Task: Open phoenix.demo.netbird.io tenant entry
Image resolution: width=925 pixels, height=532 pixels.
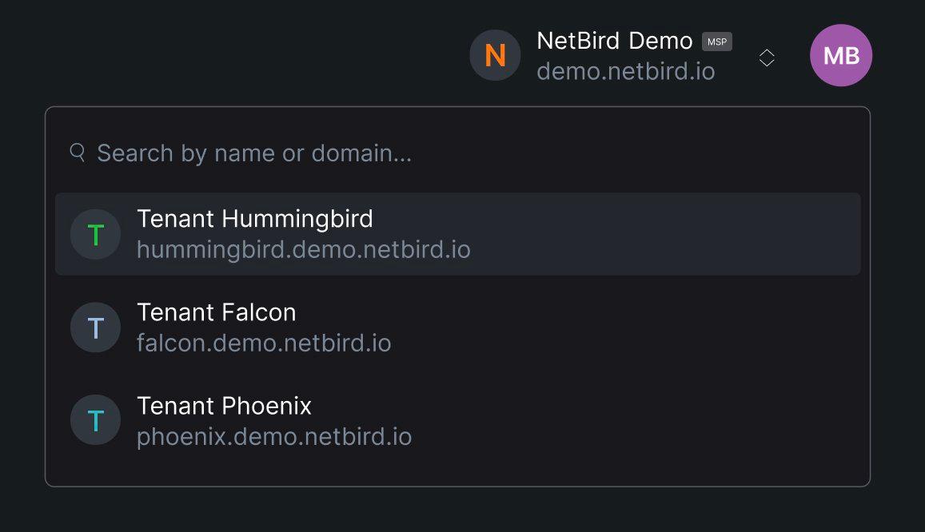Action: [275, 436]
